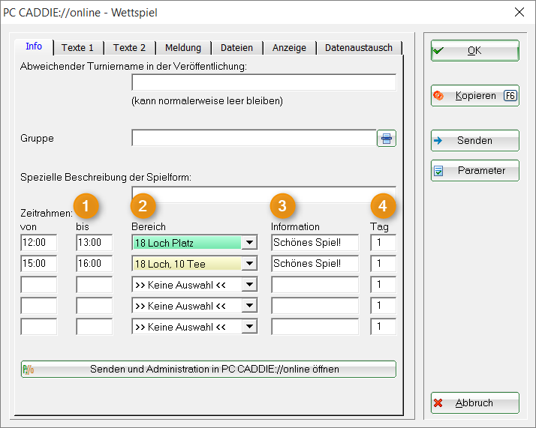
Task: Click the empty bis field in third row
Action: pos(94,285)
